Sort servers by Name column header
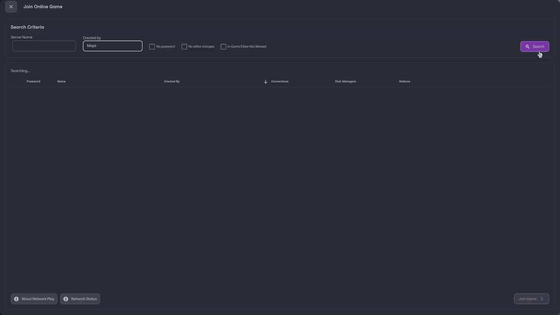560x315 pixels. click(61, 81)
